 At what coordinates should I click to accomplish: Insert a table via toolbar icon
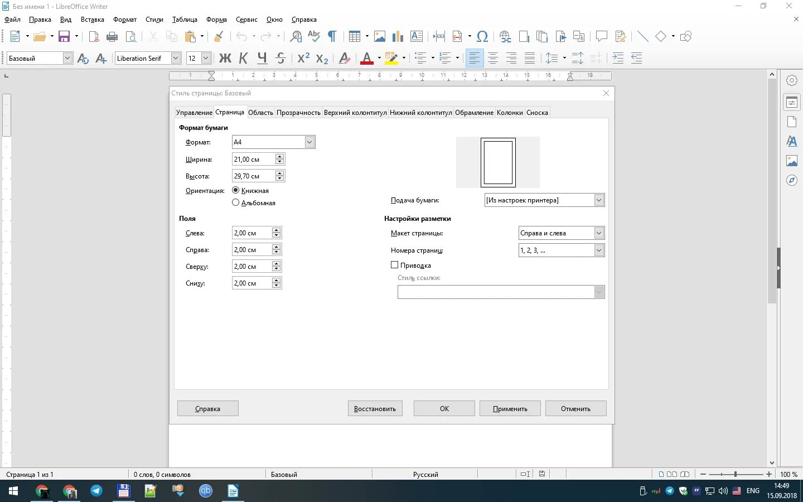click(x=355, y=37)
